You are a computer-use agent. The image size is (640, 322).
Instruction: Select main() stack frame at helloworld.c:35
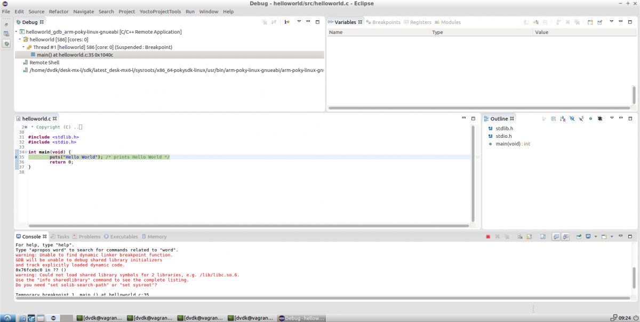coord(75,55)
